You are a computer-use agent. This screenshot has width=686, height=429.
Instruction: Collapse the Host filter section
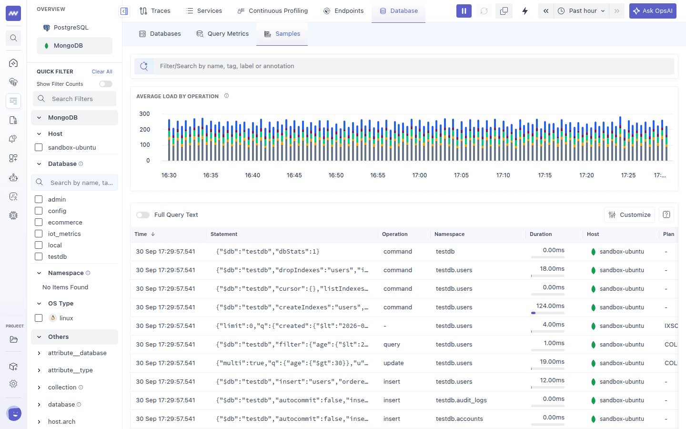coord(39,134)
